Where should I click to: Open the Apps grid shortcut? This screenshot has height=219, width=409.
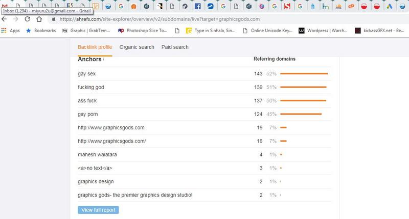click(x=10, y=31)
